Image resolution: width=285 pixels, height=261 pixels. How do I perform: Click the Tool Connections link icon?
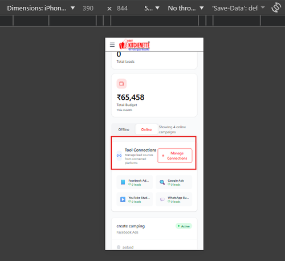click(x=119, y=156)
